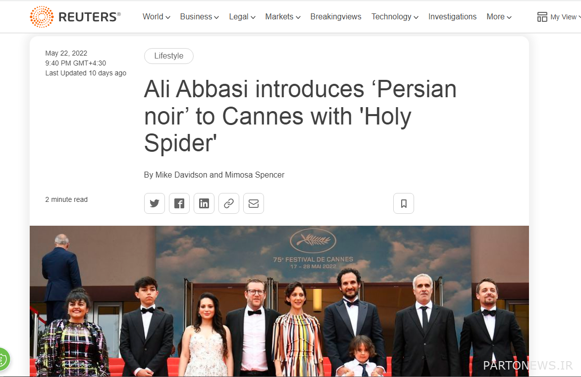Viewport: 581px width, 377px height.
Task: Open the Markets menu
Action: [x=283, y=17]
